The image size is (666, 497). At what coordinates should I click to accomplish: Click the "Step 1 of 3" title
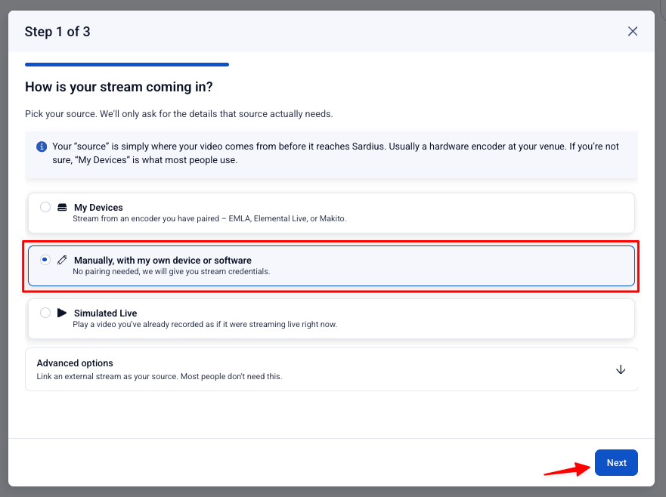[x=57, y=32]
